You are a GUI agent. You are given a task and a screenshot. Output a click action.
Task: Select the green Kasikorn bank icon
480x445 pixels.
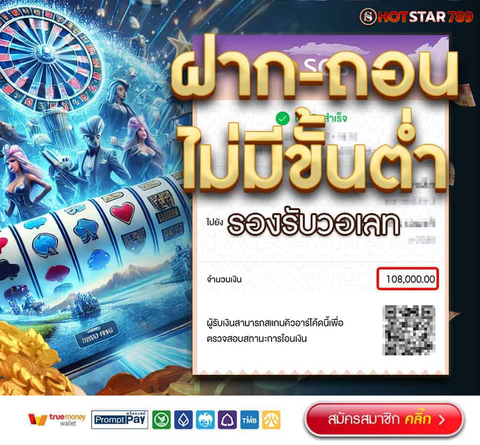161,420
